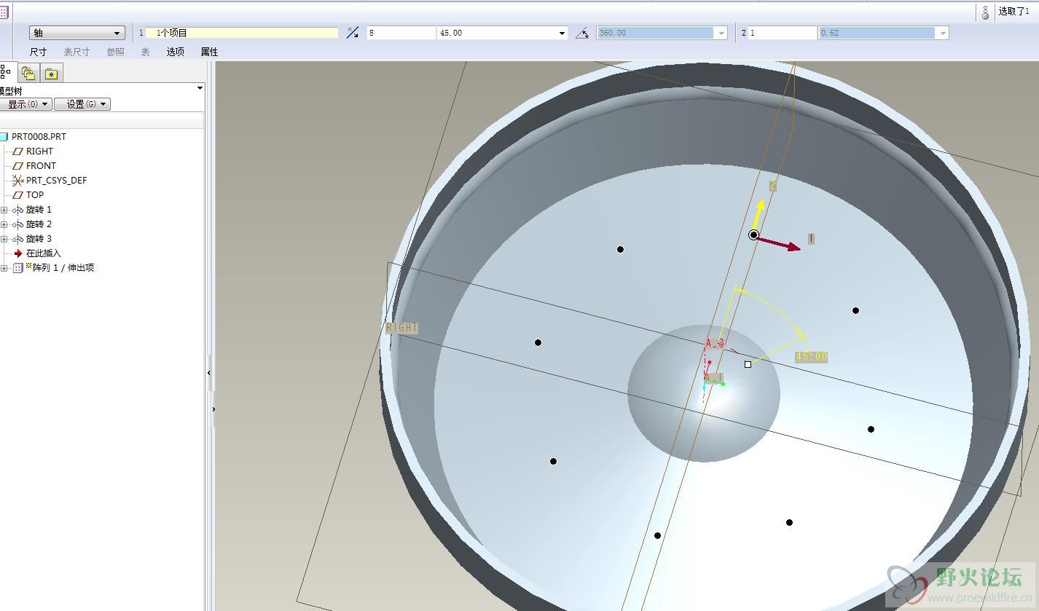
Task: Expand the 旋转 2 tree node
Action: pos(4,224)
